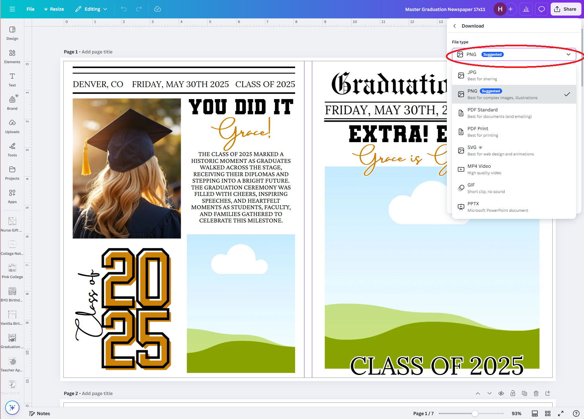Open the comments speech bubble
The height and width of the screenshot is (419, 584).
(541, 9)
